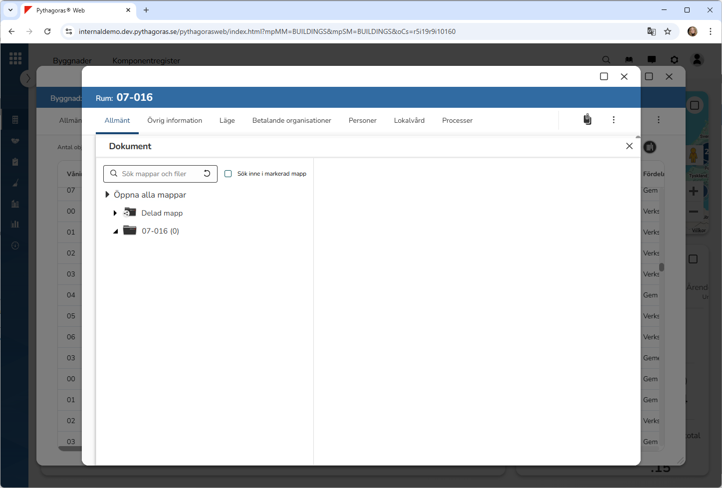Open the 07-016 folder icon

pyautogui.click(x=130, y=231)
